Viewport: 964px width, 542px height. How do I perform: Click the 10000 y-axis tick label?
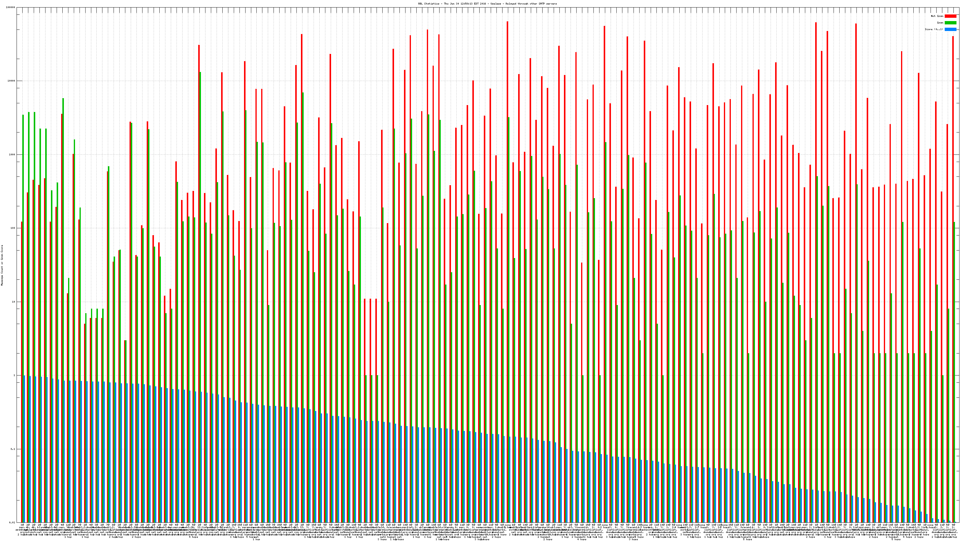(x=12, y=81)
